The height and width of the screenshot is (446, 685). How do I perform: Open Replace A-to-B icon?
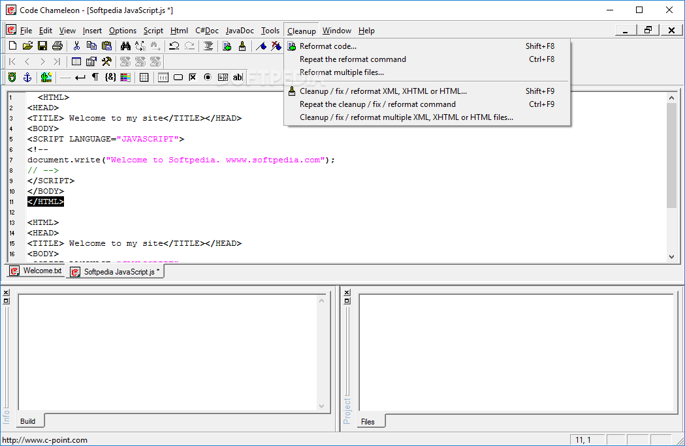140,46
